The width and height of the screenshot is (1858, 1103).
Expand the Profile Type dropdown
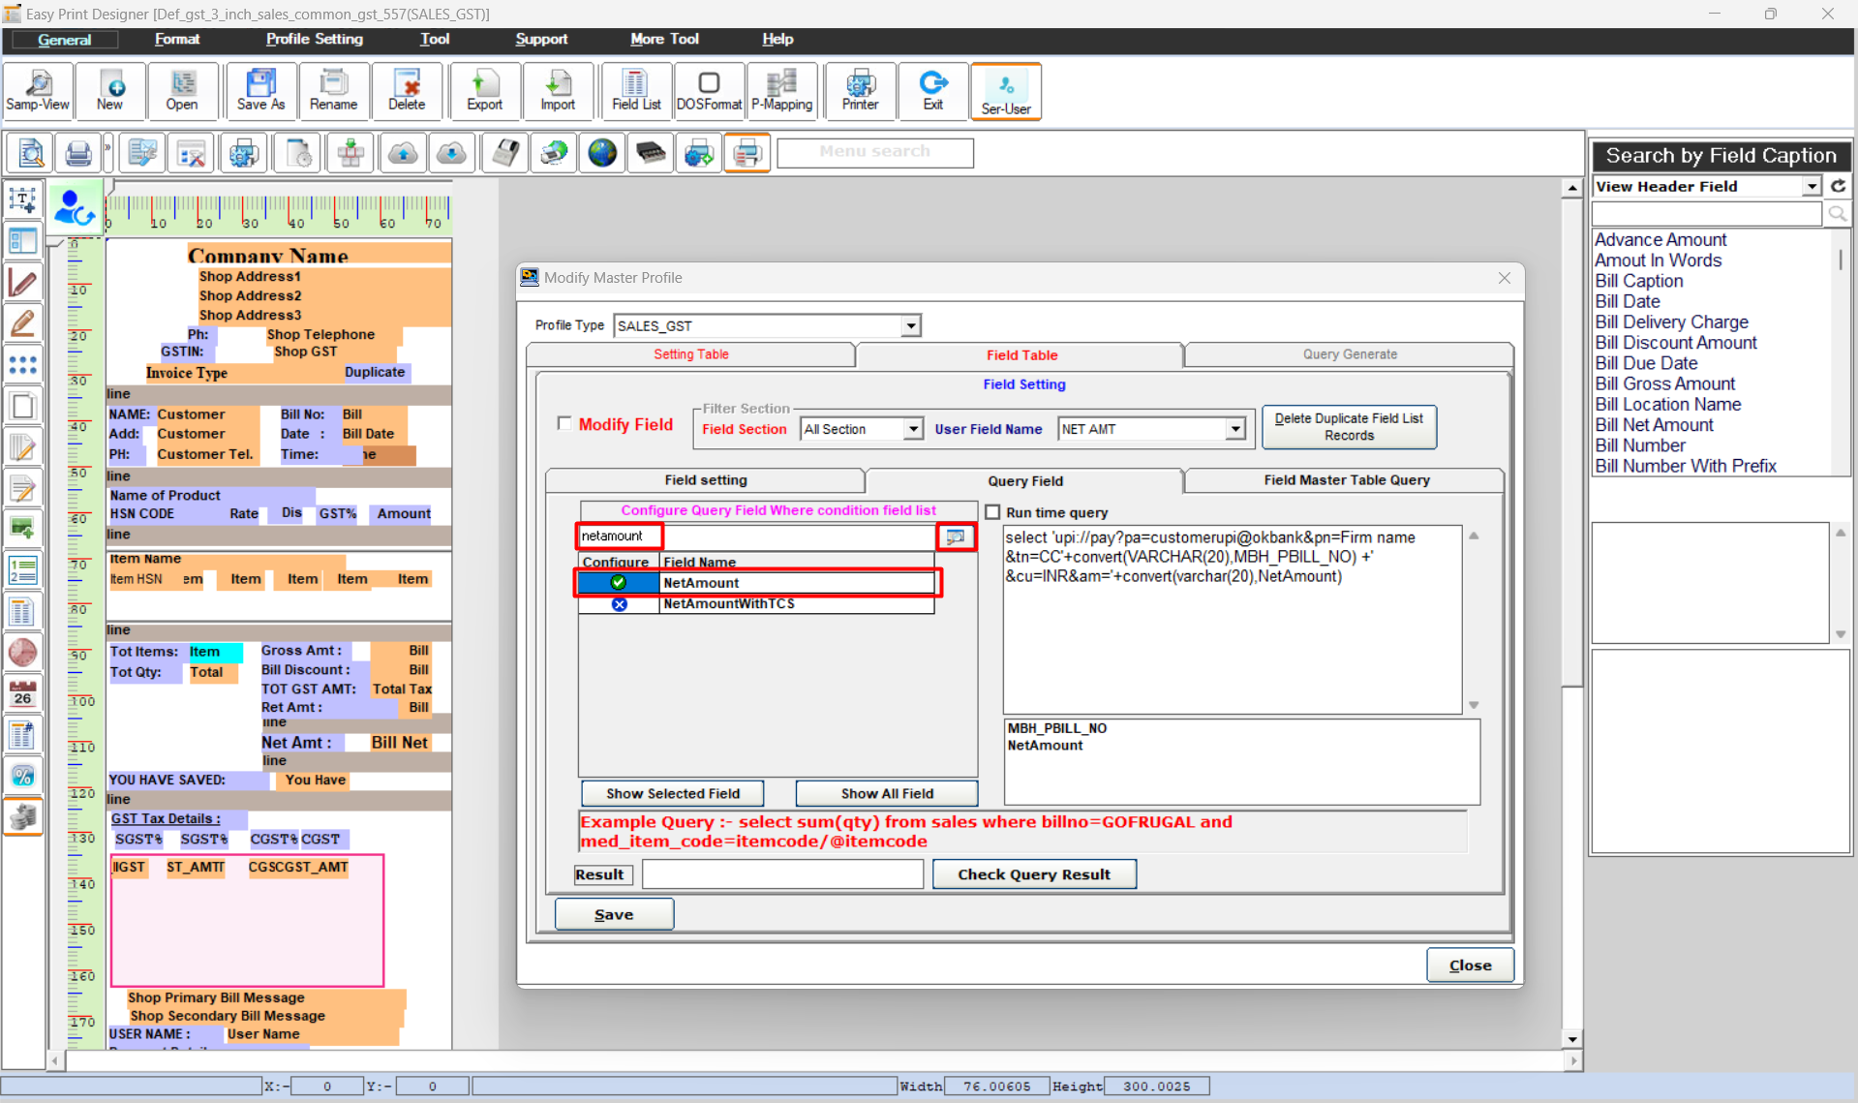pos(910,326)
